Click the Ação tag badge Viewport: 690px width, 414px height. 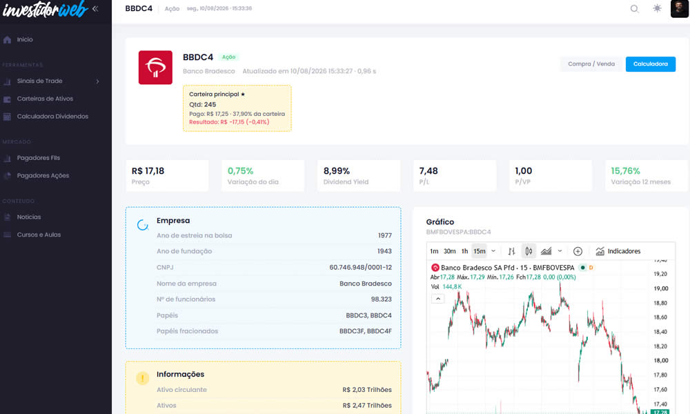pos(228,57)
